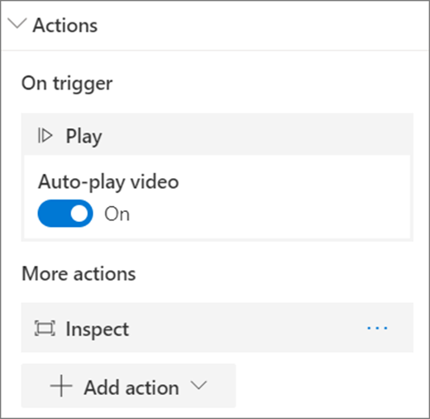Click the On trigger heading
The width and height of the screenshot is (430, 419).
click(67, 84)
